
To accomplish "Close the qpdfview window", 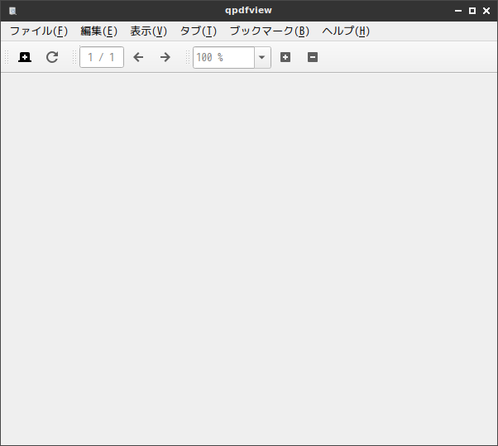I will click(x=486, y=11).
